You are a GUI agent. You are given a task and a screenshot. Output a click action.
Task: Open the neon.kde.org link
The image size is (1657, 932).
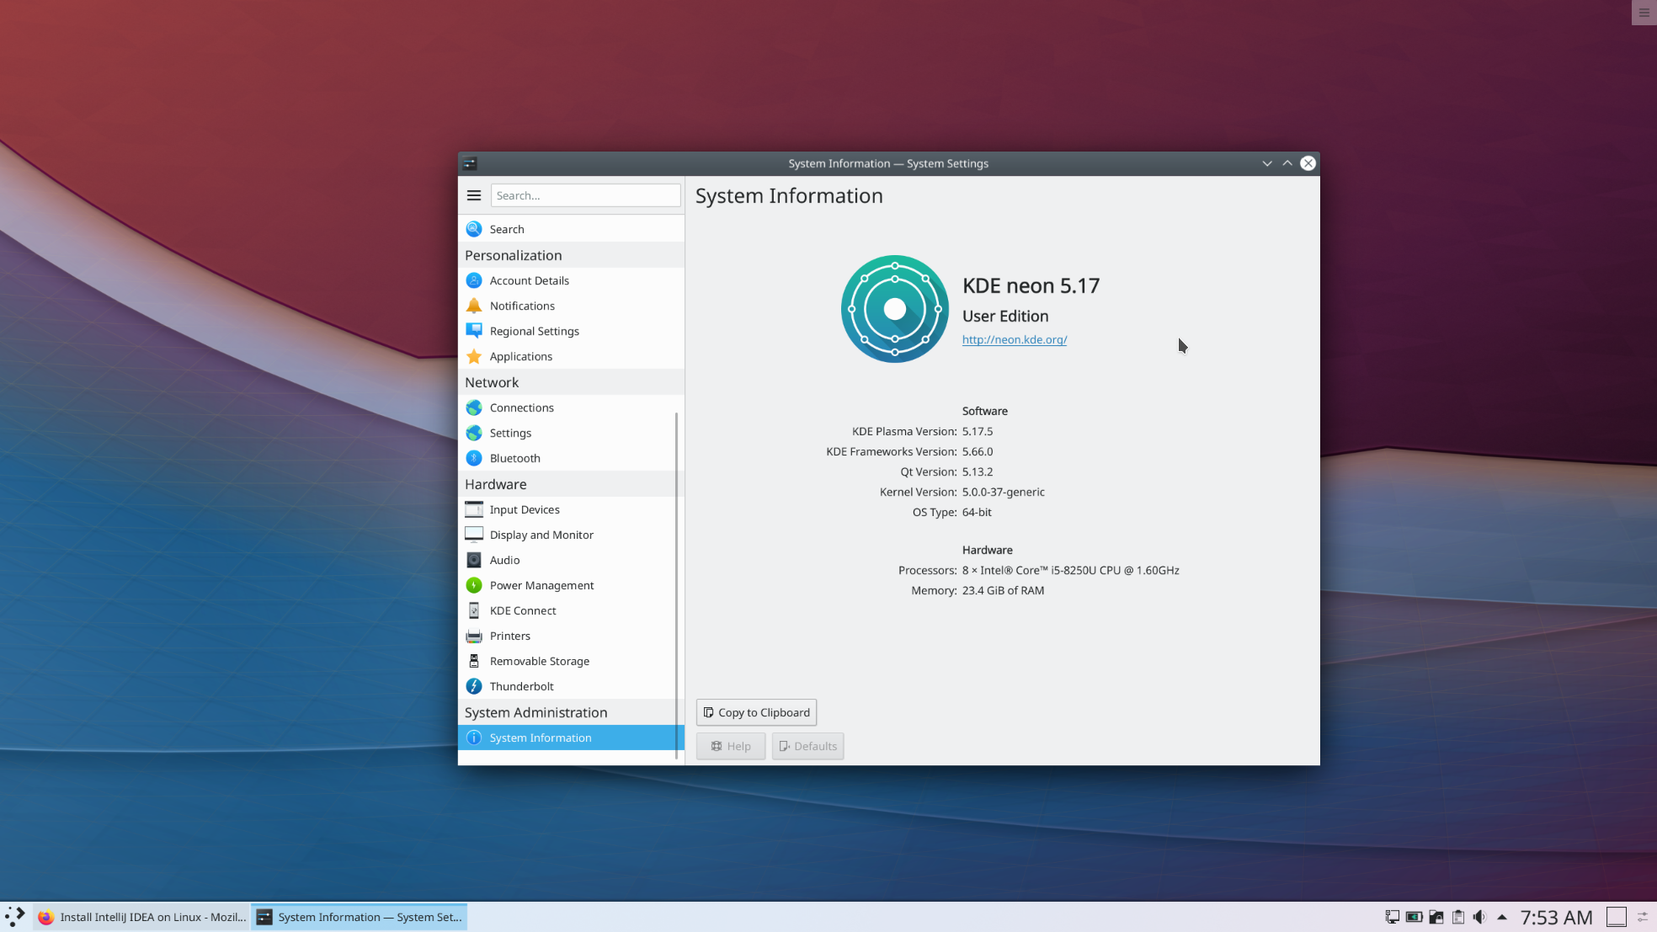[x=1015, y=339]
